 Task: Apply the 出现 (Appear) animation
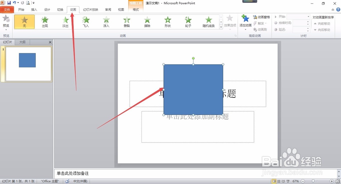(45, 22)
